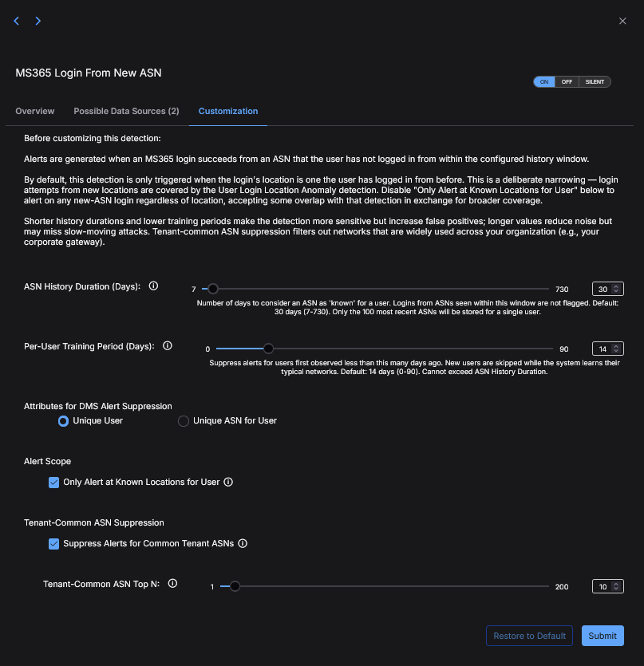Open info icon beside Tenant-Common ASN Top N
This screenshot has width=644, height=666.
(172, 584)
